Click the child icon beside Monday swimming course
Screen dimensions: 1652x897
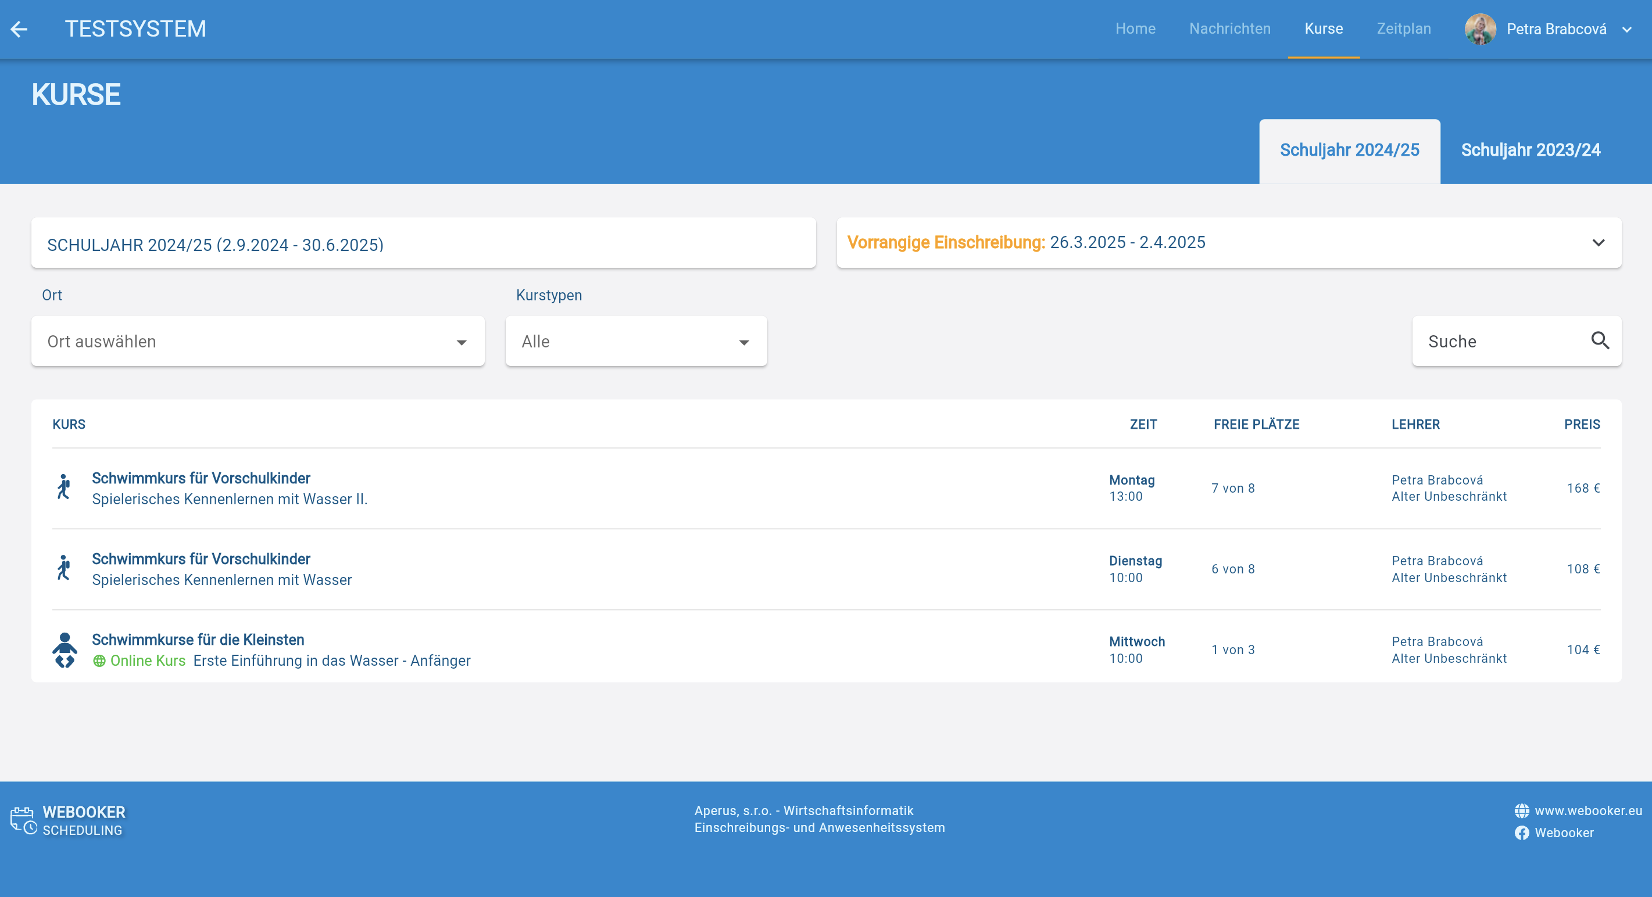coord(63,487)
